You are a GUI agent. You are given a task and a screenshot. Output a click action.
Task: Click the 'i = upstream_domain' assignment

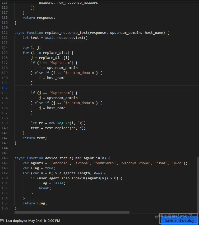click(x=58, y=68)
